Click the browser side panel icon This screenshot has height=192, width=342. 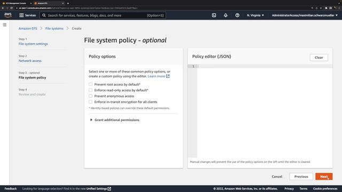point(330,8)
